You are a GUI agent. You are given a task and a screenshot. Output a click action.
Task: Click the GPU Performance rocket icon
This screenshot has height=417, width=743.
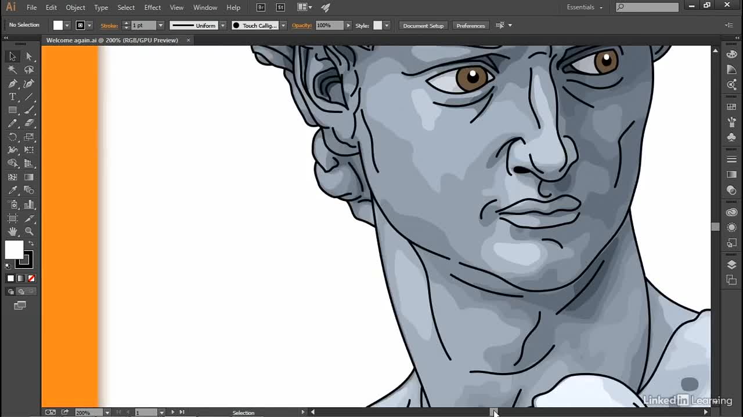pos(326,8)
